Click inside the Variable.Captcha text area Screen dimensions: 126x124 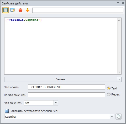pyautogui.click(x=61, y=46)
